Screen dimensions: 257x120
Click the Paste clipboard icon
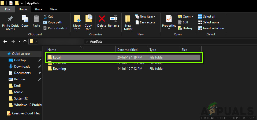(x=36, y=19)
